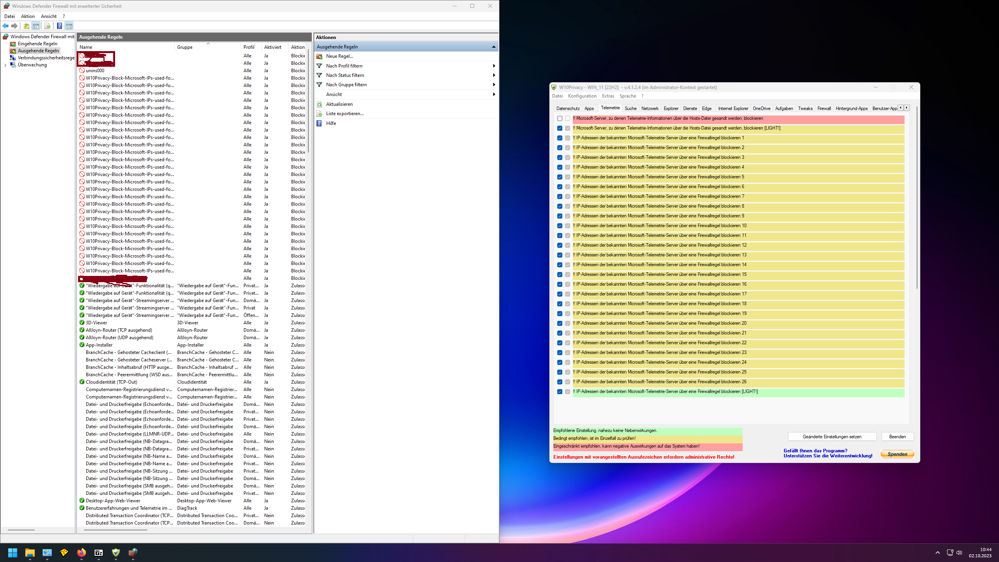Click the Export list icon in the toolbar
The image size is (999, 562).
48,26
